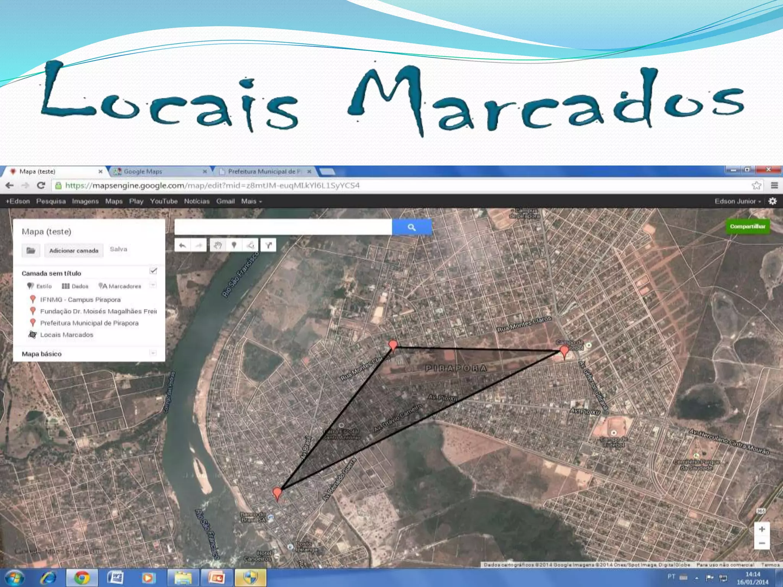
Task: Toggle Camada sem título layer visibility checkbox
Action: [153, 271]
